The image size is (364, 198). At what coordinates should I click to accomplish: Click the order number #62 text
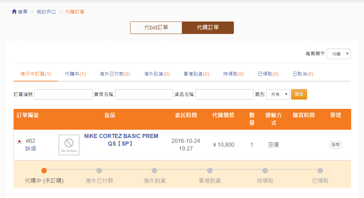click(x=31, y=141)
